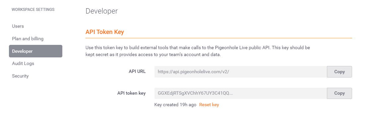Click the truncated GGXEdjRTSg token text

coord(195,93)
